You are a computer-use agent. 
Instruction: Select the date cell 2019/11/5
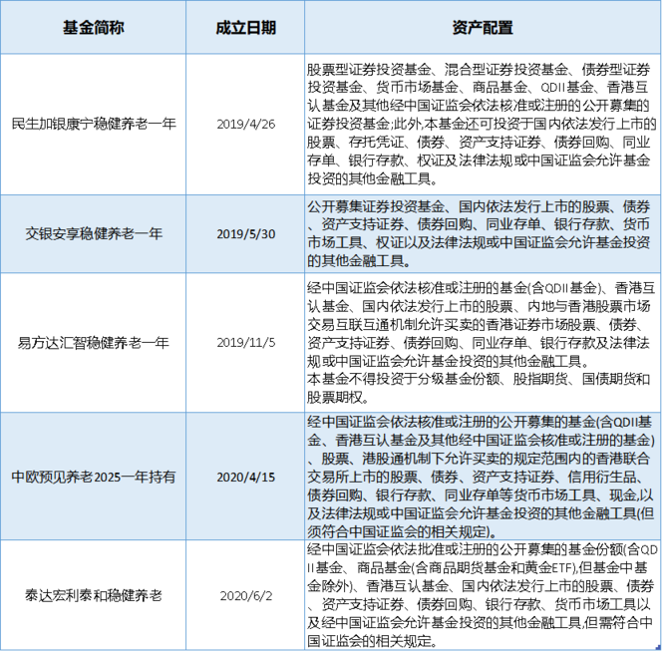(245, 343)
